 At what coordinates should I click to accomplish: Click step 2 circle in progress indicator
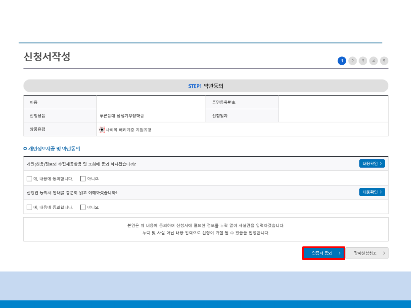click(352, 61)
